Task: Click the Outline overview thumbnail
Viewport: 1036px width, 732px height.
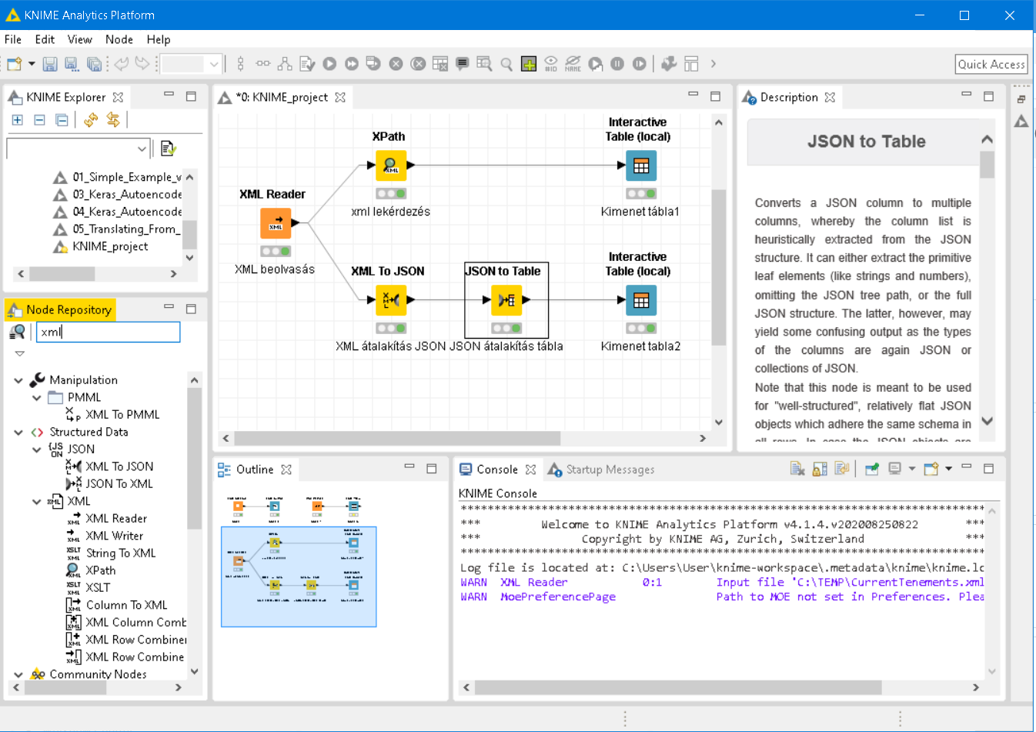Action: 299,577
